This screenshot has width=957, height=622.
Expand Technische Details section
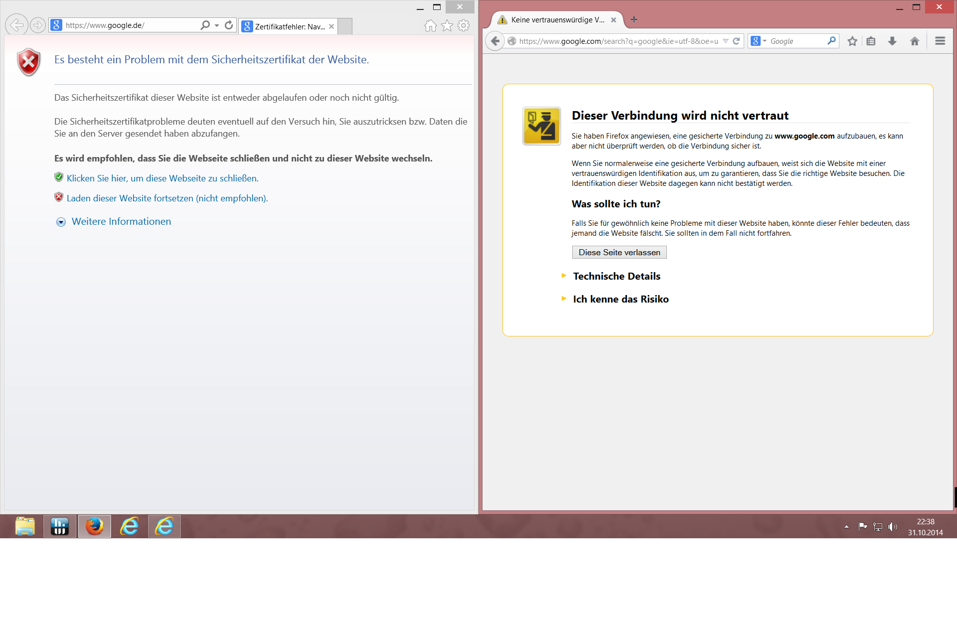point(616,276)
